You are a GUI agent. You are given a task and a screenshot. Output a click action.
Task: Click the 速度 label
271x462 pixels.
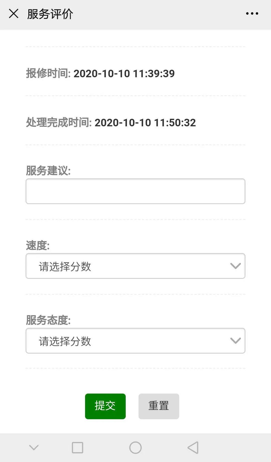point(38,245)
